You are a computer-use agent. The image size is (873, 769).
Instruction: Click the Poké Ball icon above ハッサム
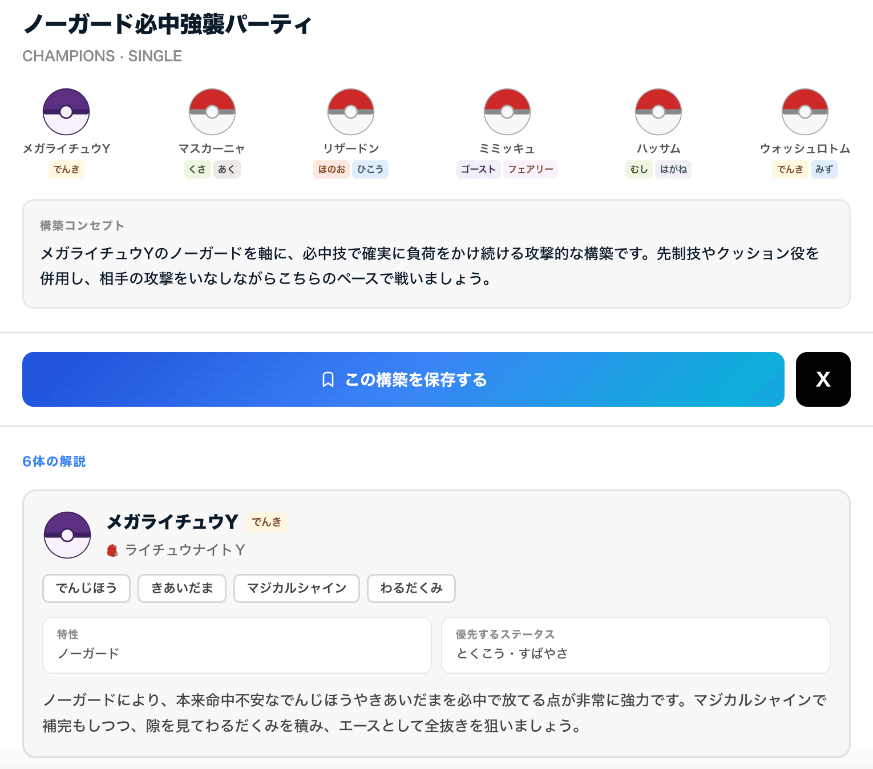pos(658,112)
